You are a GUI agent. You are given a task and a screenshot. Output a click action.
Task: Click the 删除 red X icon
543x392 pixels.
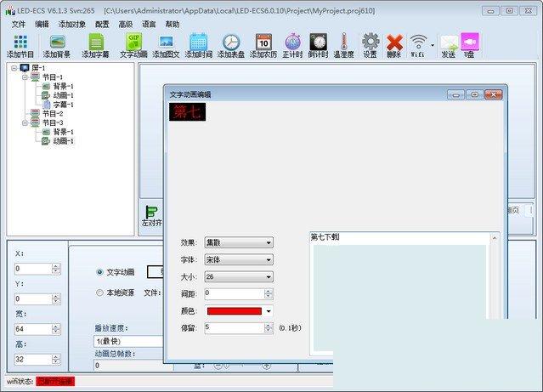pyautogui.click(x=393, y=43)
